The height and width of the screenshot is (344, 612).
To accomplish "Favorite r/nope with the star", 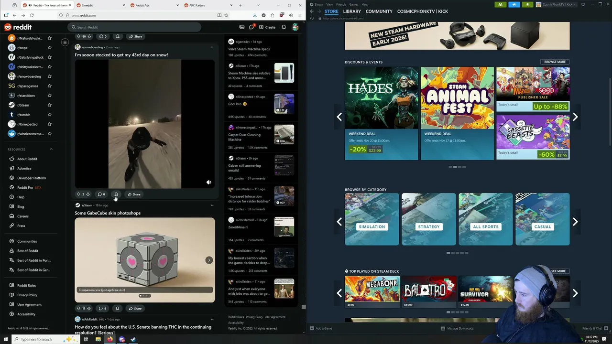I will coord(50,48).
